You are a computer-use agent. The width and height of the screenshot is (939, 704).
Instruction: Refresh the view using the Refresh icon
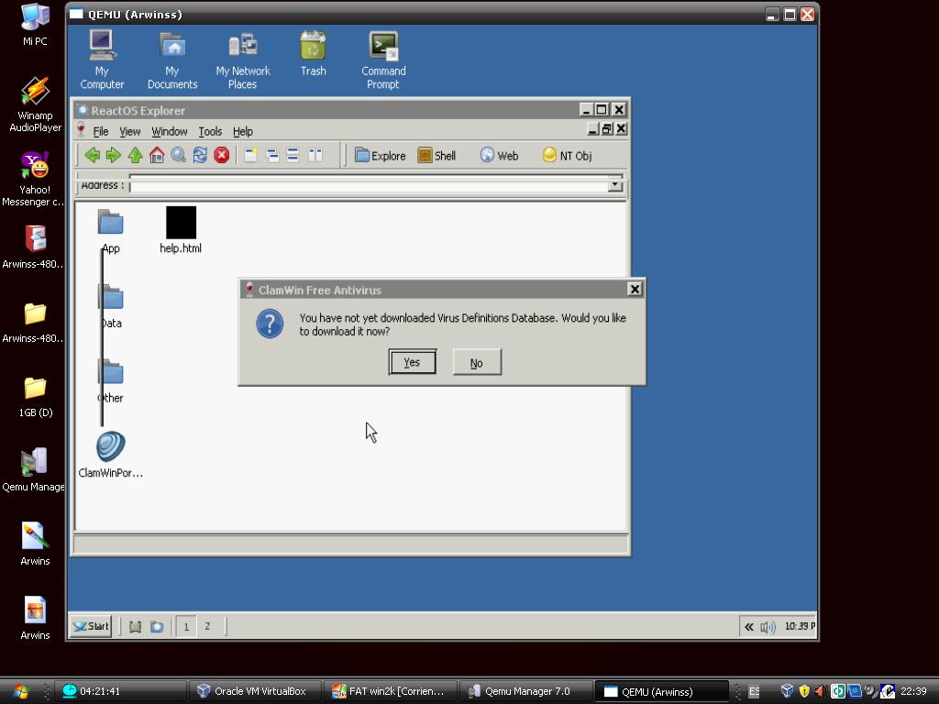[200, 156]
